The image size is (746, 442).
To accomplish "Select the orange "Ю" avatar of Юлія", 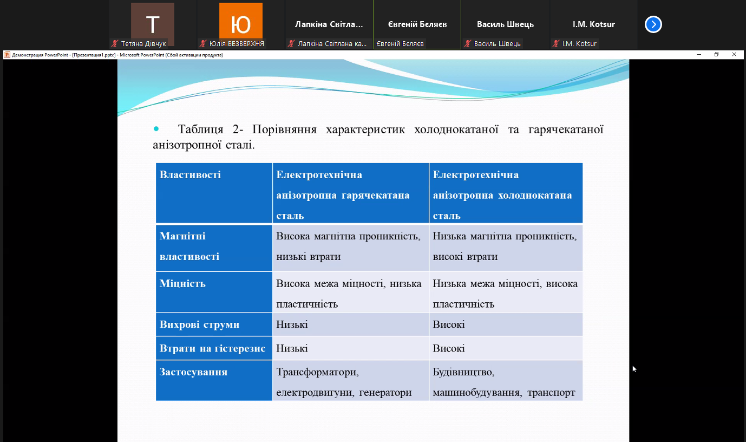I will point(240,21).
